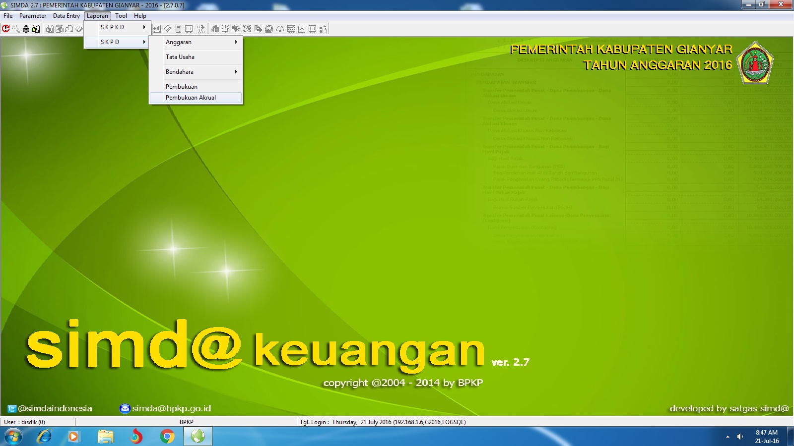Expand the Anggaran submenu

[x=196, y=42]
